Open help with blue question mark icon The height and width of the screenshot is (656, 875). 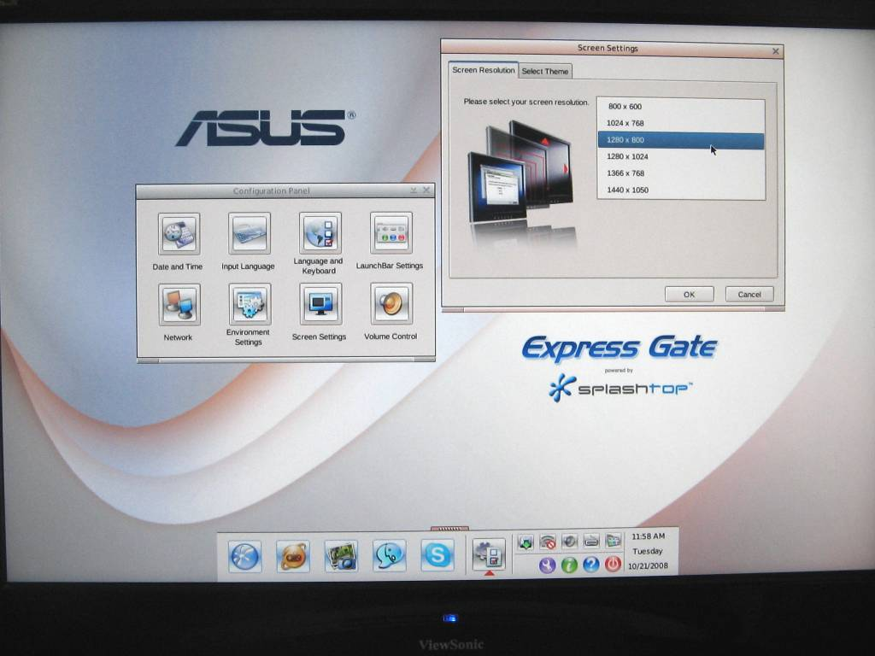click(x=591, y=565)
